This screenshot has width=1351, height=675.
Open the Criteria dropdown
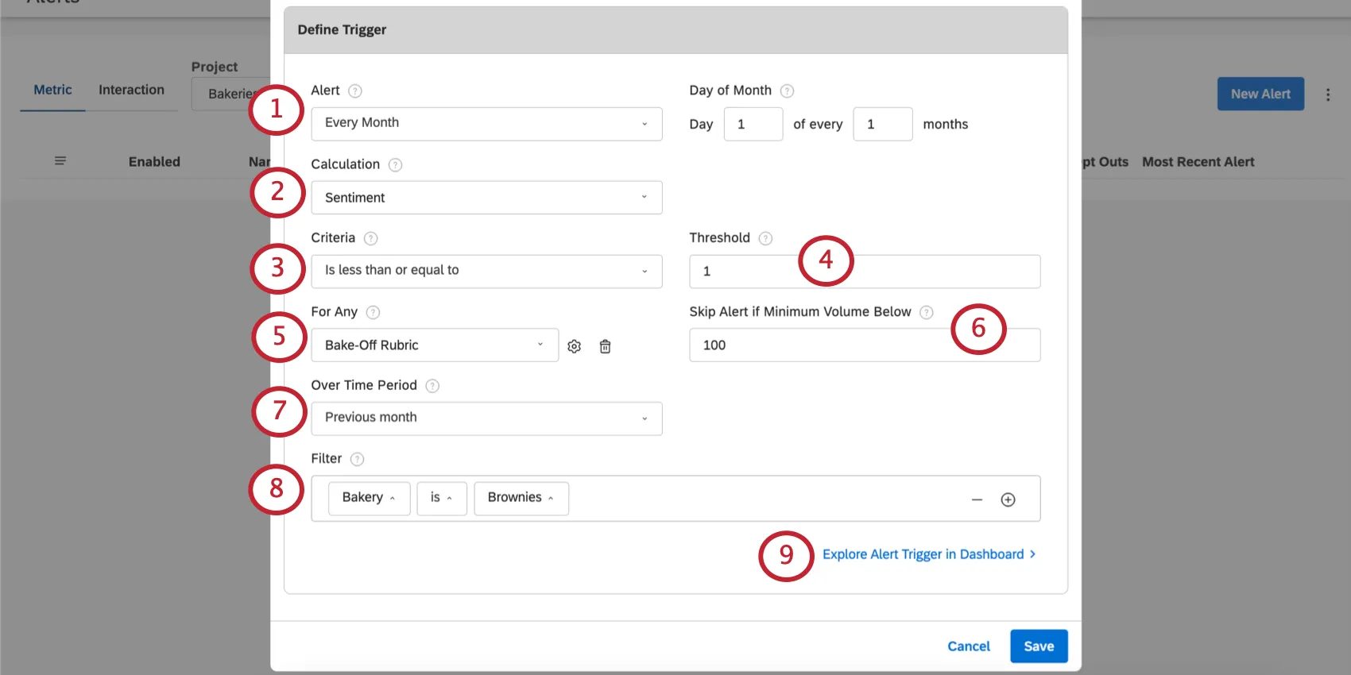(486, 271)
